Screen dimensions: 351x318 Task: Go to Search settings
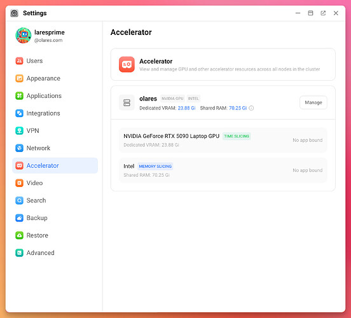click(55, 200)
